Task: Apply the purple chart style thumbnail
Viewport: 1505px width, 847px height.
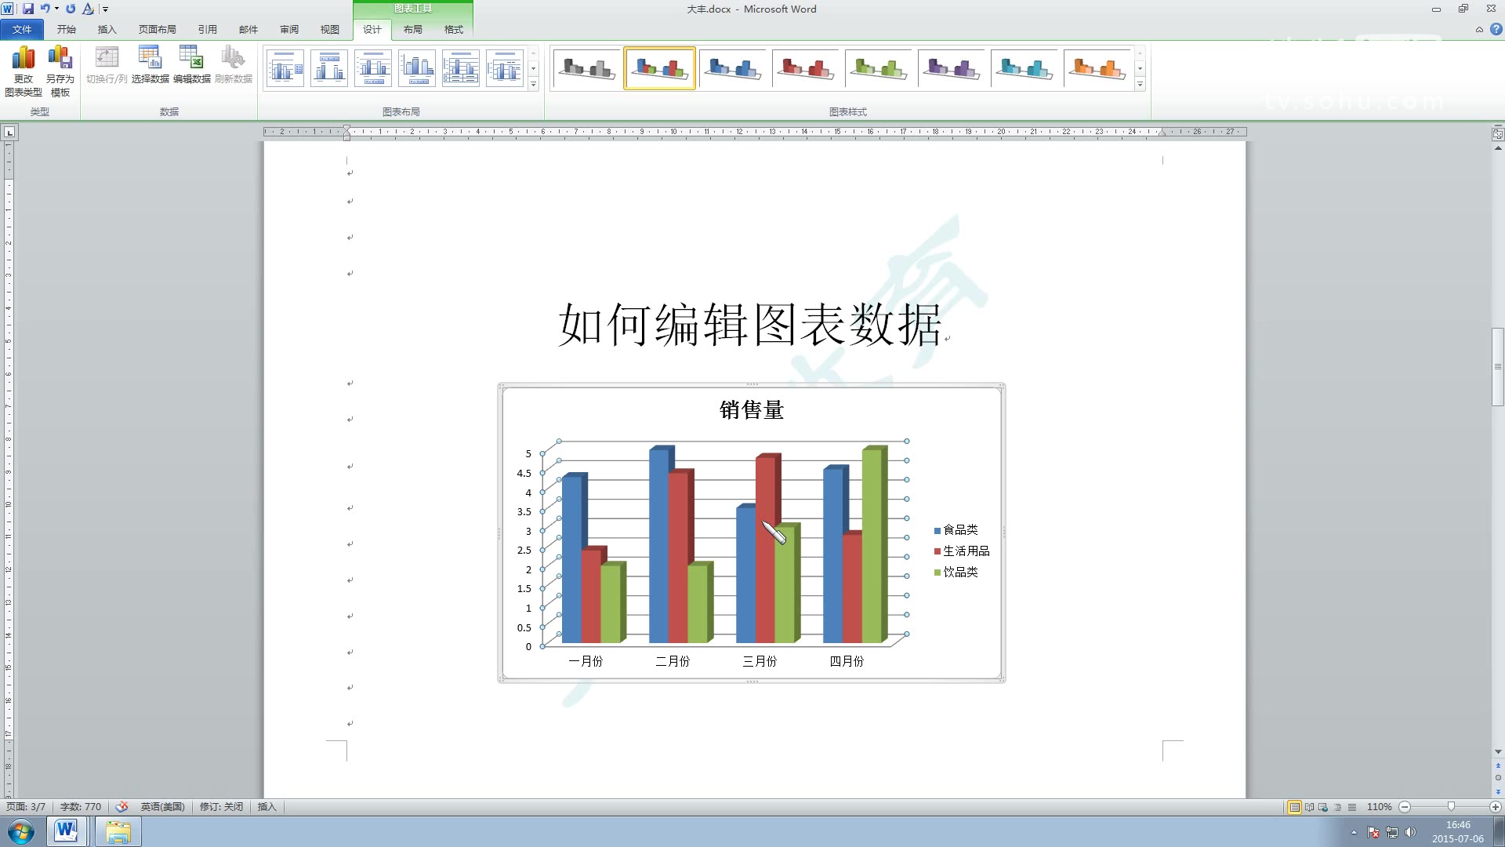Action: 951,69
